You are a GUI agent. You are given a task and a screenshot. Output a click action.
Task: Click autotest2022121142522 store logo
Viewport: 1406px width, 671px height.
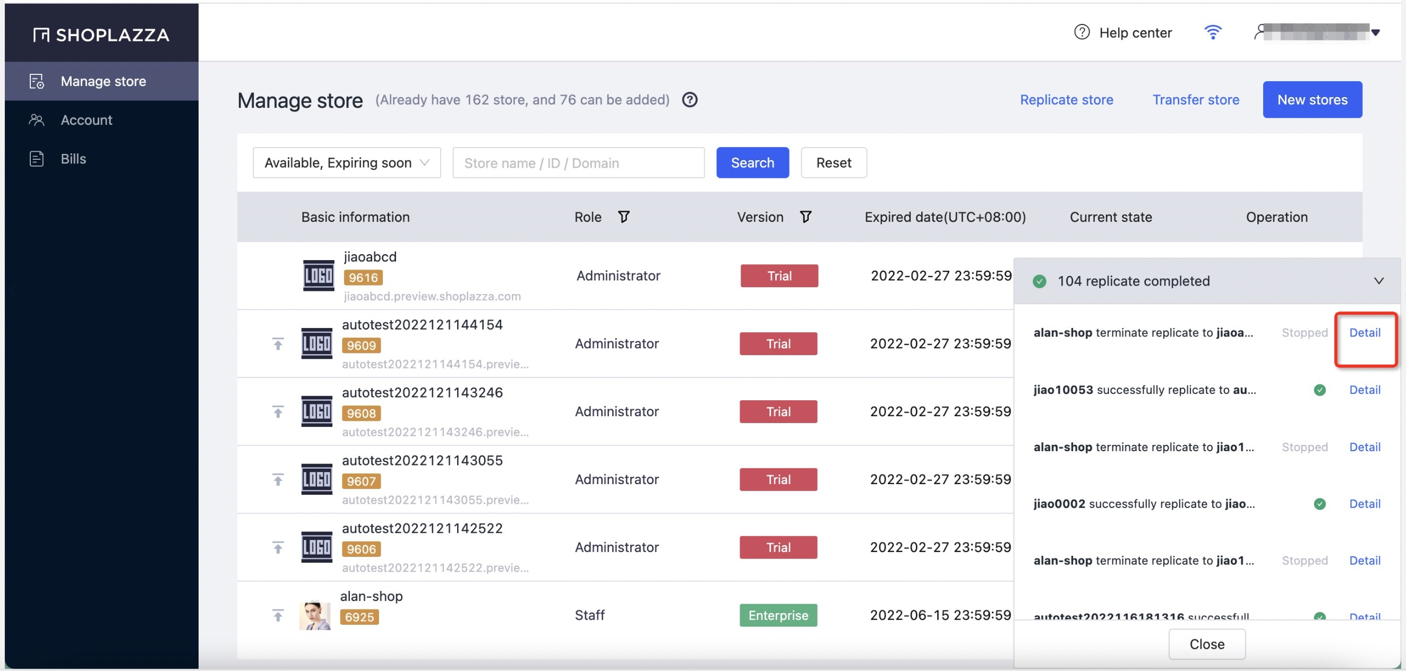tap(316, 547)
